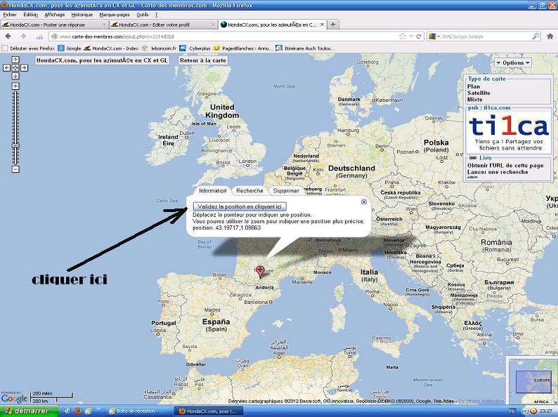Click the center return-to-last-result map button

[15, 67]
